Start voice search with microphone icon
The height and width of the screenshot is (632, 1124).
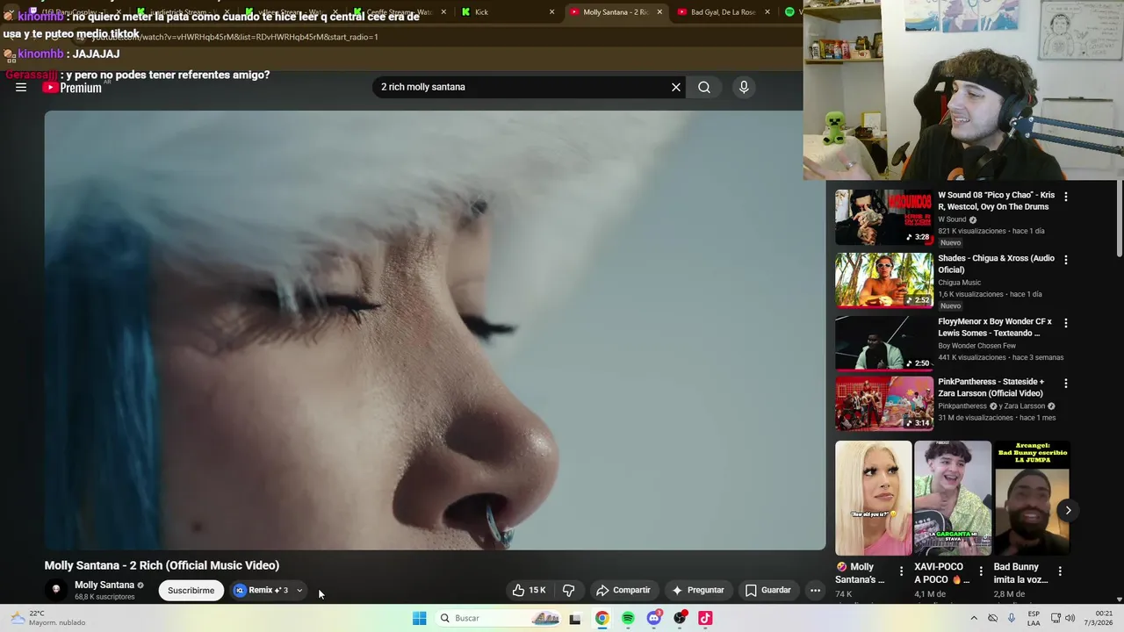pos(744,87)
